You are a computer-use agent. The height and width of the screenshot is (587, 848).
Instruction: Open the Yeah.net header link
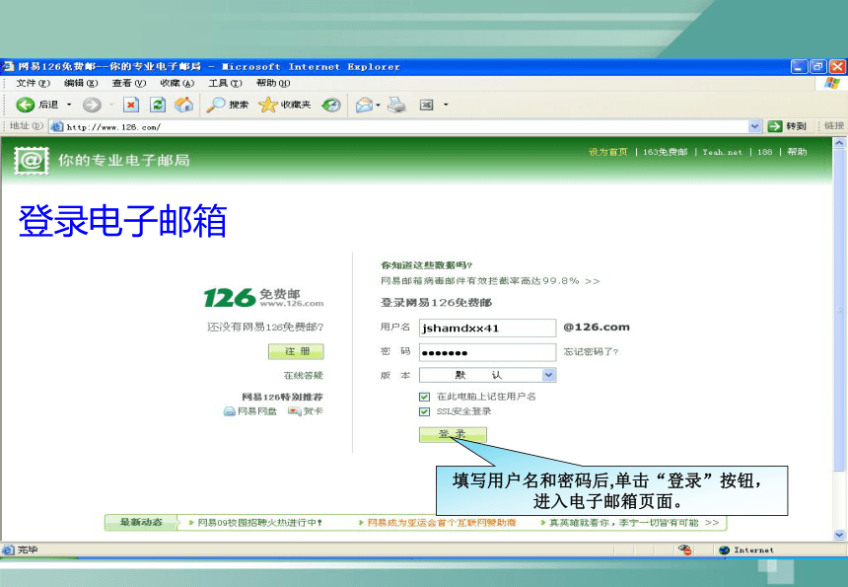pos(722,152)
